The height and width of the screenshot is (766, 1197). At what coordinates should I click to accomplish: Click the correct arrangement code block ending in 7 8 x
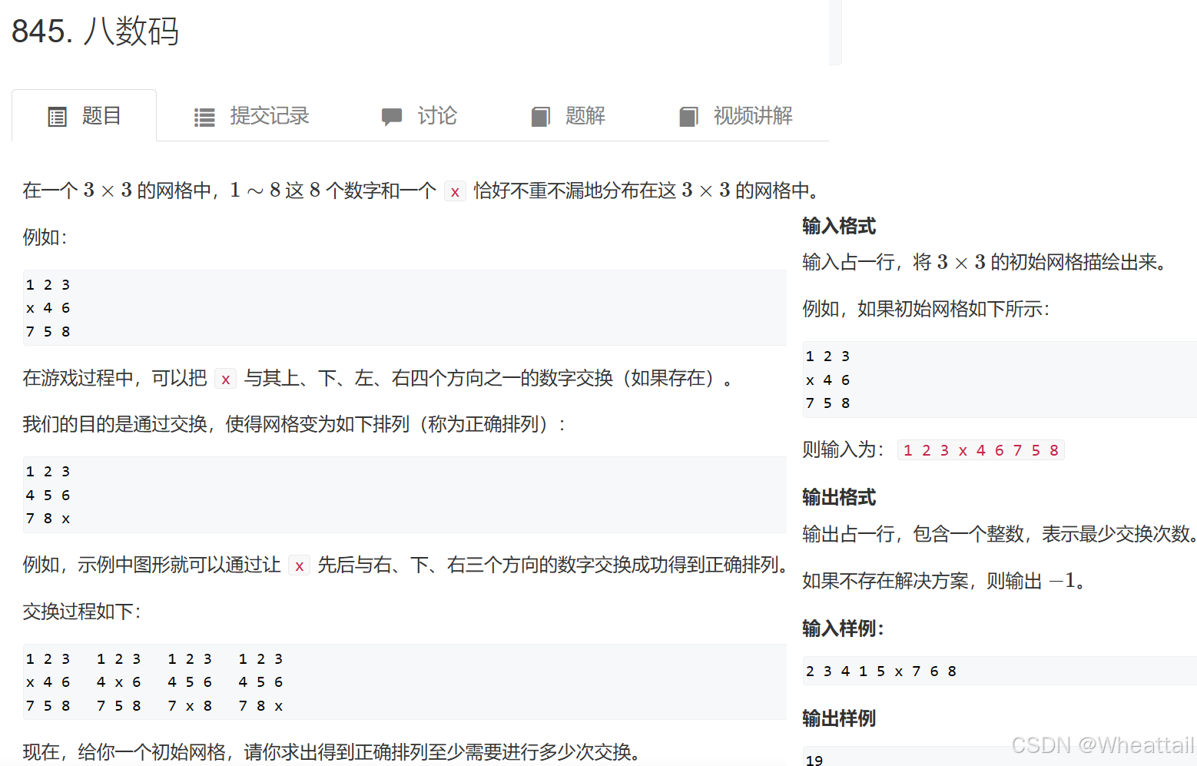pos(384,495)
